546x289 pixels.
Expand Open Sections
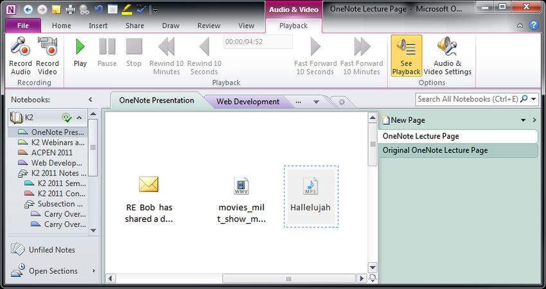pos(53,271)
